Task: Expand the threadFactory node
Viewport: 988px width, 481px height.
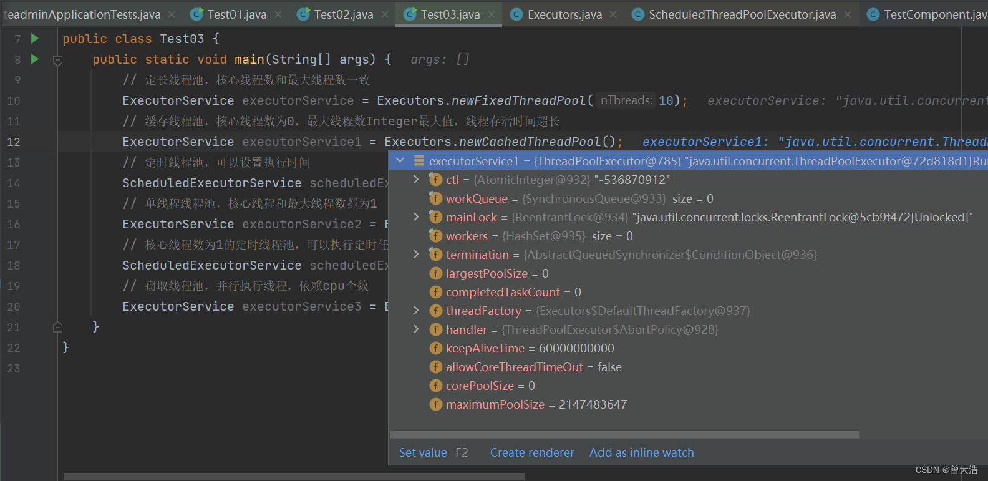Action: (x=417, y=311)
